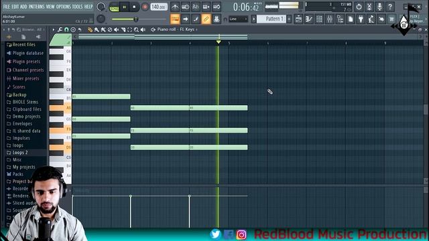Open the piano roll wrench tools menu

tap(60, 29)
